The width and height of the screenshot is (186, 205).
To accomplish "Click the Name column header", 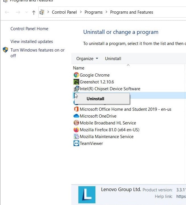I will (79, 68).
